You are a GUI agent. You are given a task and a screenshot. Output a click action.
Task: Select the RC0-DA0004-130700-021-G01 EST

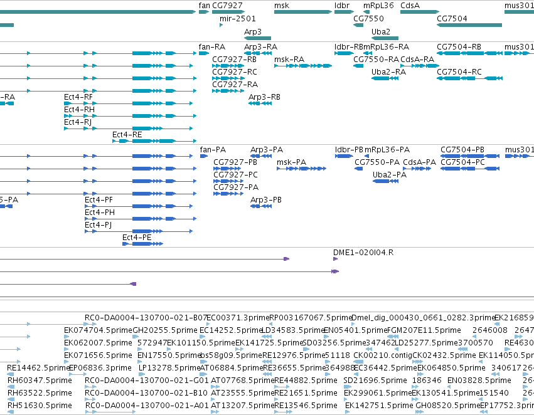89,387
